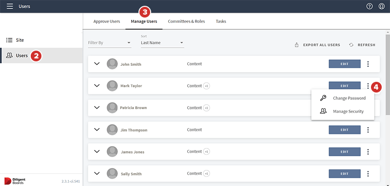Open John Smith's three-dot options menu
The width and height of the screenshot is (390, 186).
coord(368,64)
